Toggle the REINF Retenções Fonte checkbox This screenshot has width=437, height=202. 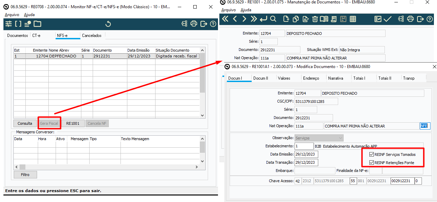click(371, 163)
